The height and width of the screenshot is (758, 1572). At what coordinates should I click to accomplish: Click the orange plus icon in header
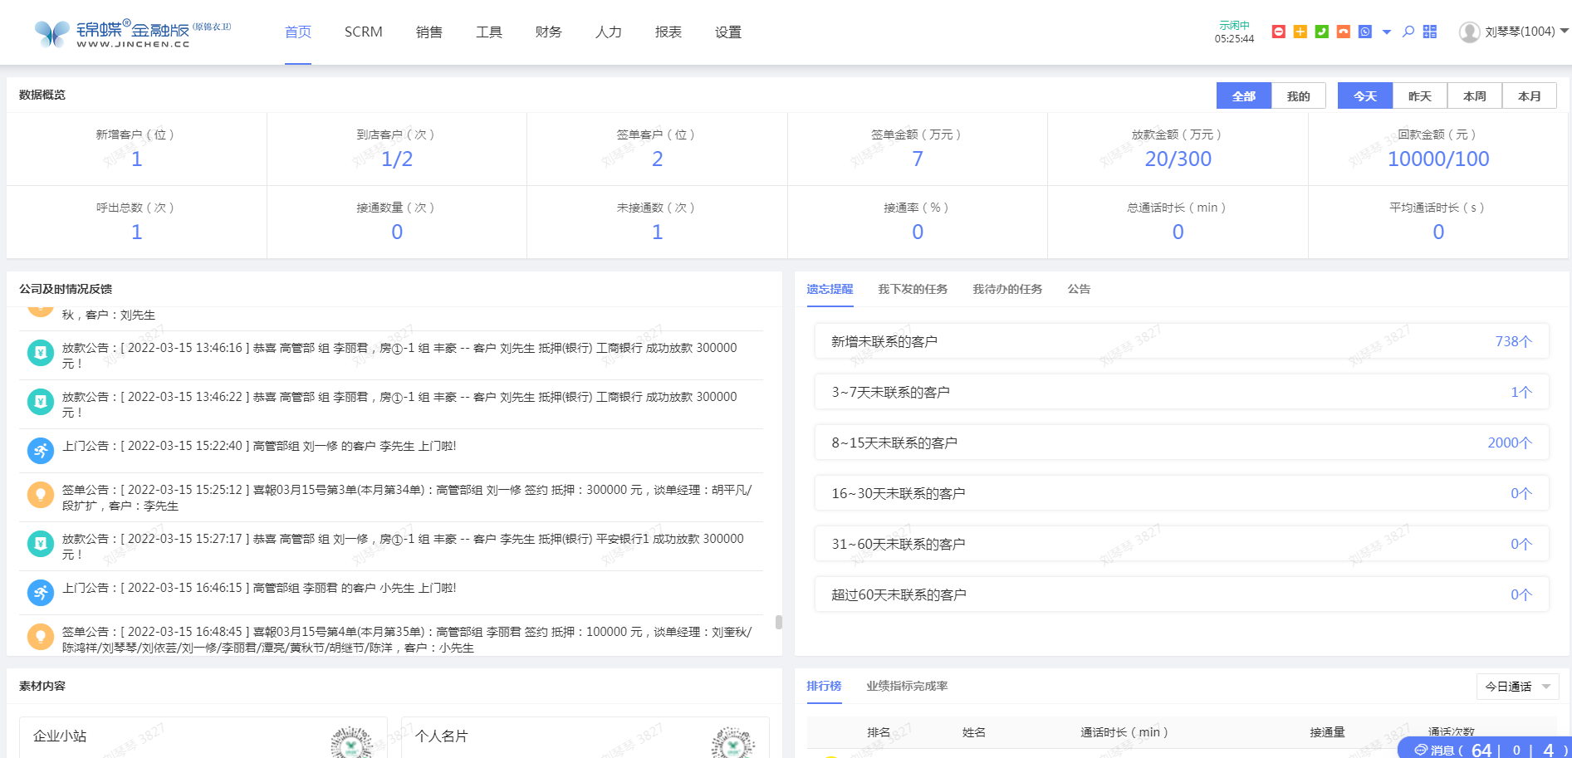tap(1300, 32)
